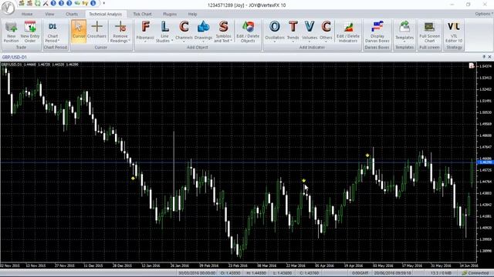The image size is (494, 277).
Task: Open Symbols and Text tool
Action: click(223, 32)
